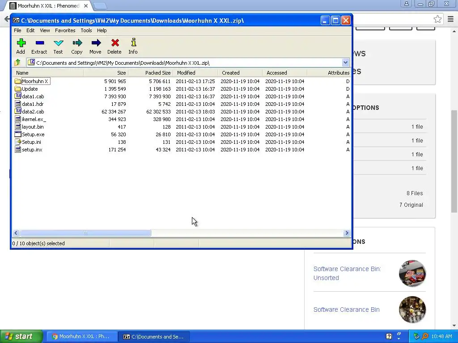The width and height of the screenshot is (458, 343).
Task: Select the ikernel.ex_ file icon
Action: (17, 119)
